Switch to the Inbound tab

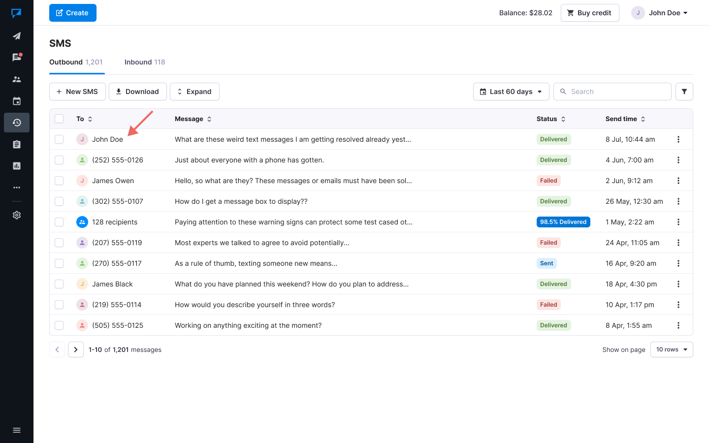[x=144, y=62]
